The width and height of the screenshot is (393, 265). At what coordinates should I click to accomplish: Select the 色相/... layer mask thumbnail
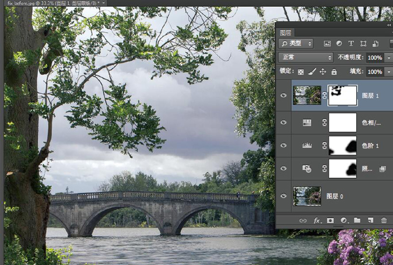tap(342, 123)
